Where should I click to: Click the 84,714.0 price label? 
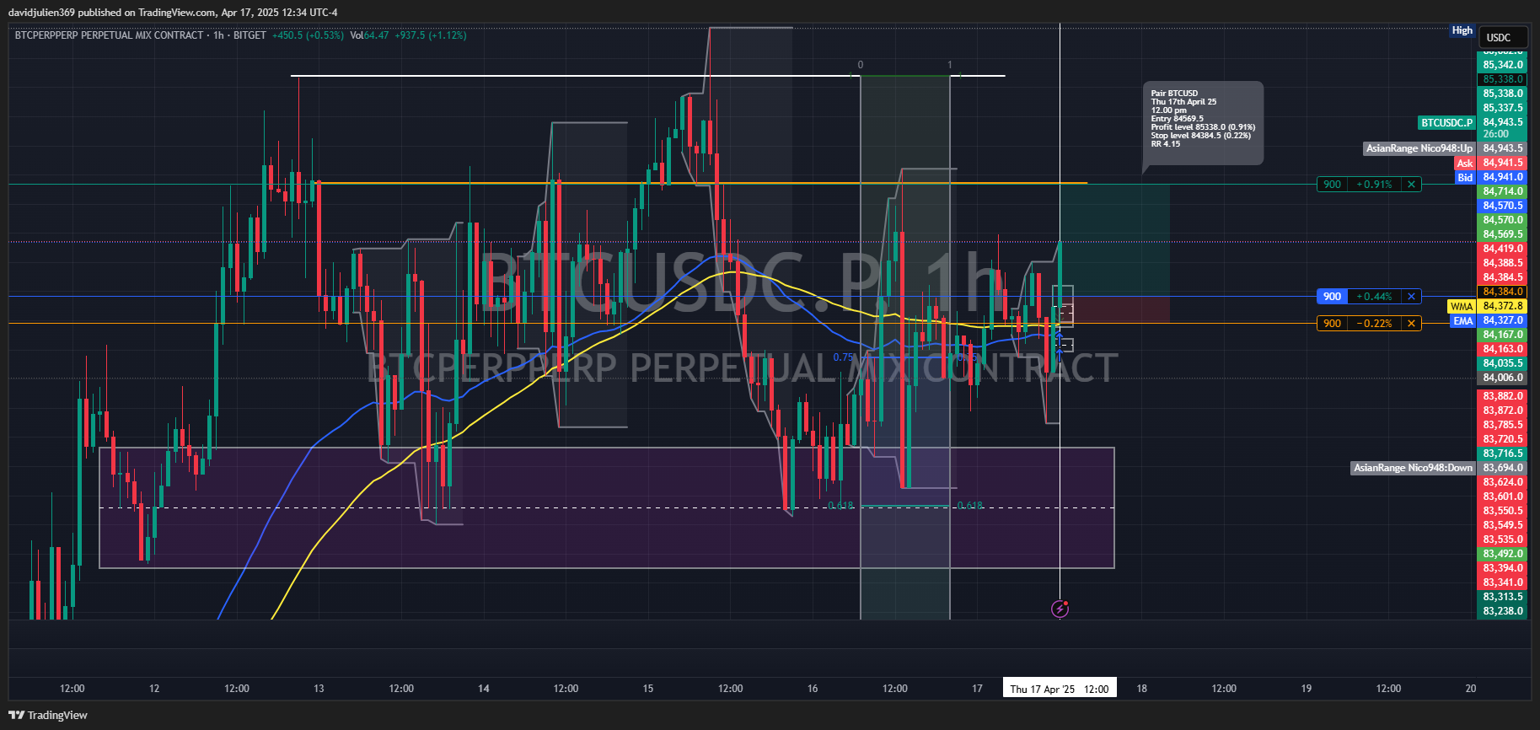coord(1503,191)
